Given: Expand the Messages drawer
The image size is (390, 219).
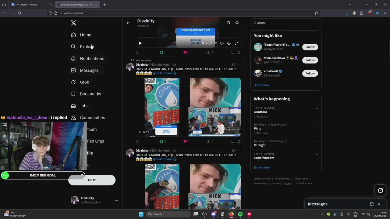Looking at the screenshot, I should 379,204.
